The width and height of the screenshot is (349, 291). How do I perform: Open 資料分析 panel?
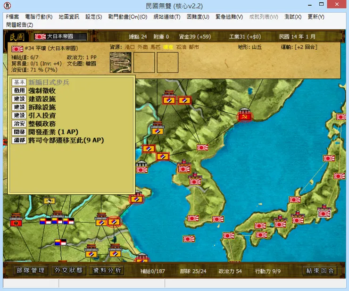click(x=107, y=271)
